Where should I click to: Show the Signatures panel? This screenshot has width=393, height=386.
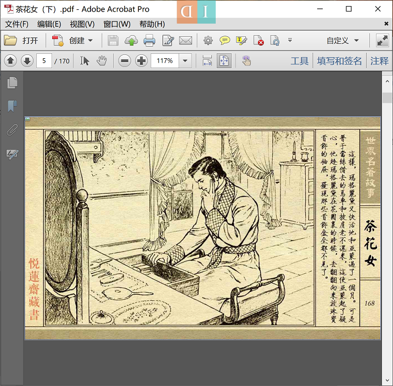pos(12,154)
